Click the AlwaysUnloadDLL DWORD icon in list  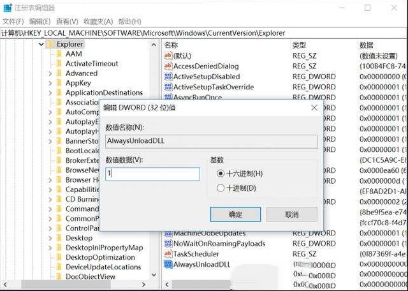[x=168, y=264]
